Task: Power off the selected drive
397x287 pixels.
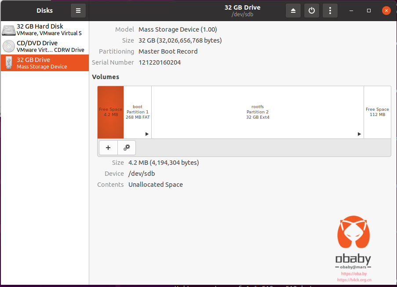Action: [311, 11]
